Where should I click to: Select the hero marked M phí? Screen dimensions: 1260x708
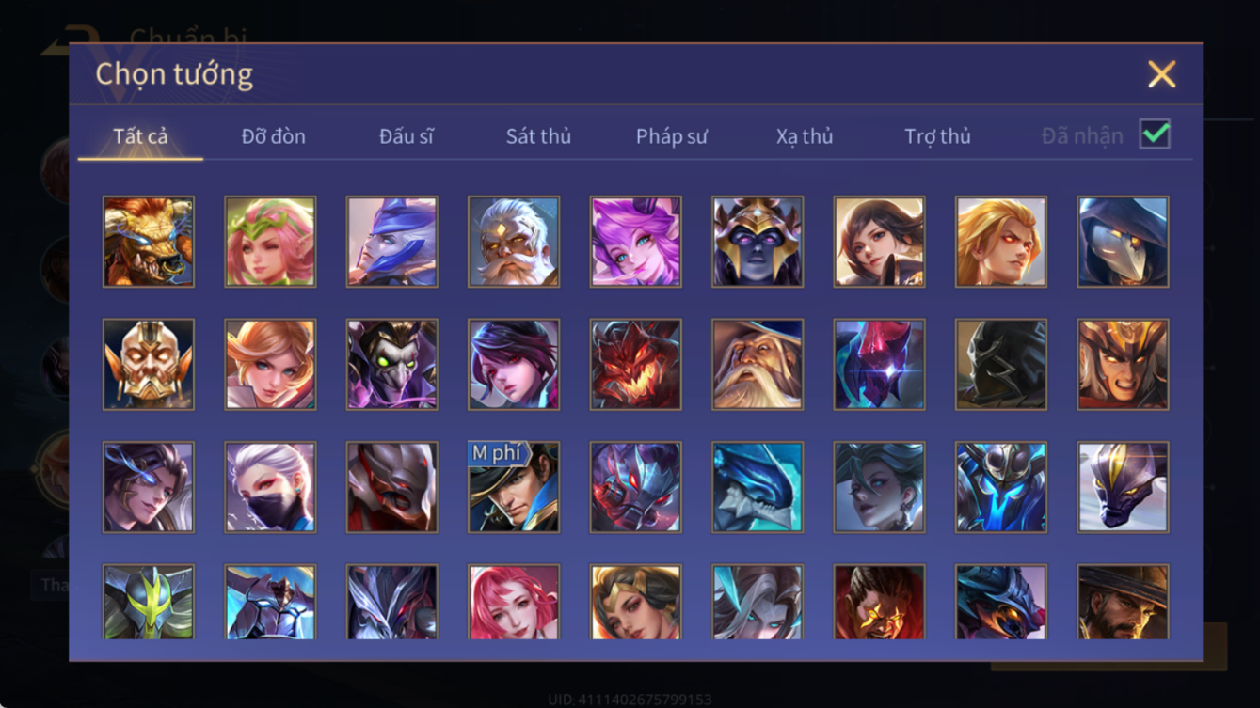(514, 487)
